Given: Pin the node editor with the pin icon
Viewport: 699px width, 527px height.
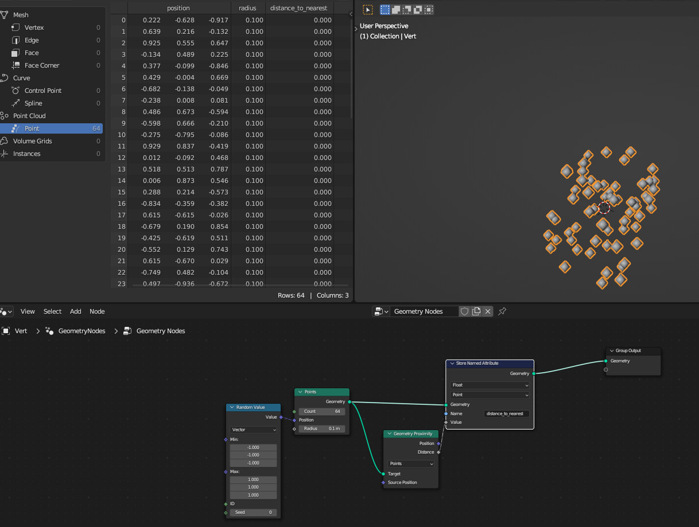Looking at the screenshot, I should (502, 311).
